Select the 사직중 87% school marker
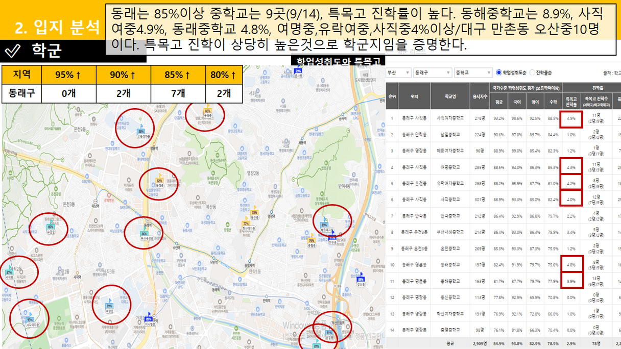 9,273
